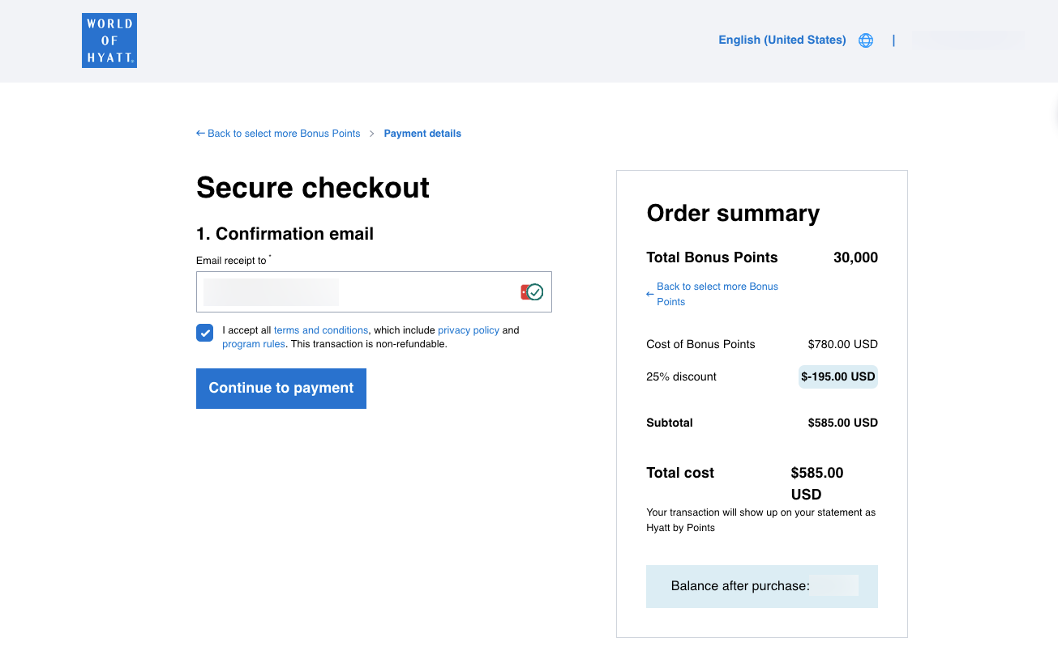The height and width of the screenshot is (659, 1058).
Task: Click the account area in the top header
Action: coord(967,39)
